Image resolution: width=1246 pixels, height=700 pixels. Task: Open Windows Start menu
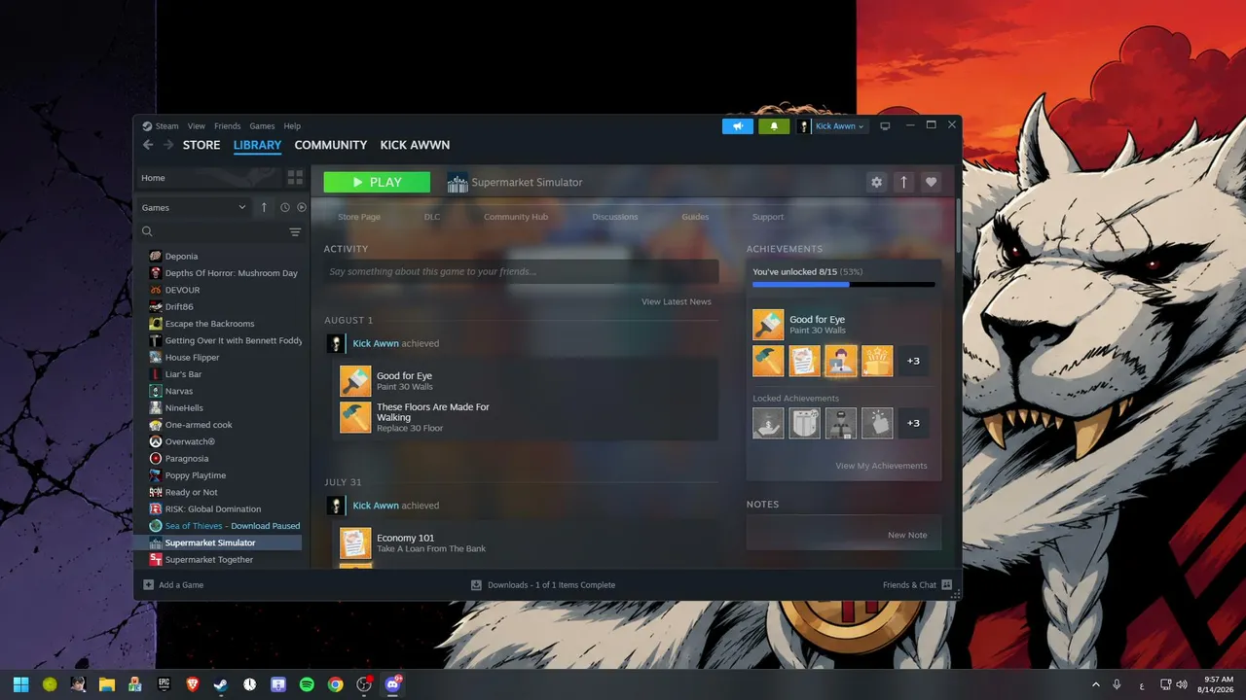coord(20,684)
